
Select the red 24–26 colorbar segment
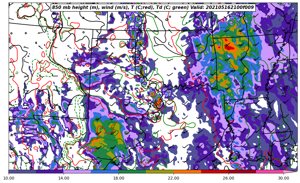click(x=215, y=171)
